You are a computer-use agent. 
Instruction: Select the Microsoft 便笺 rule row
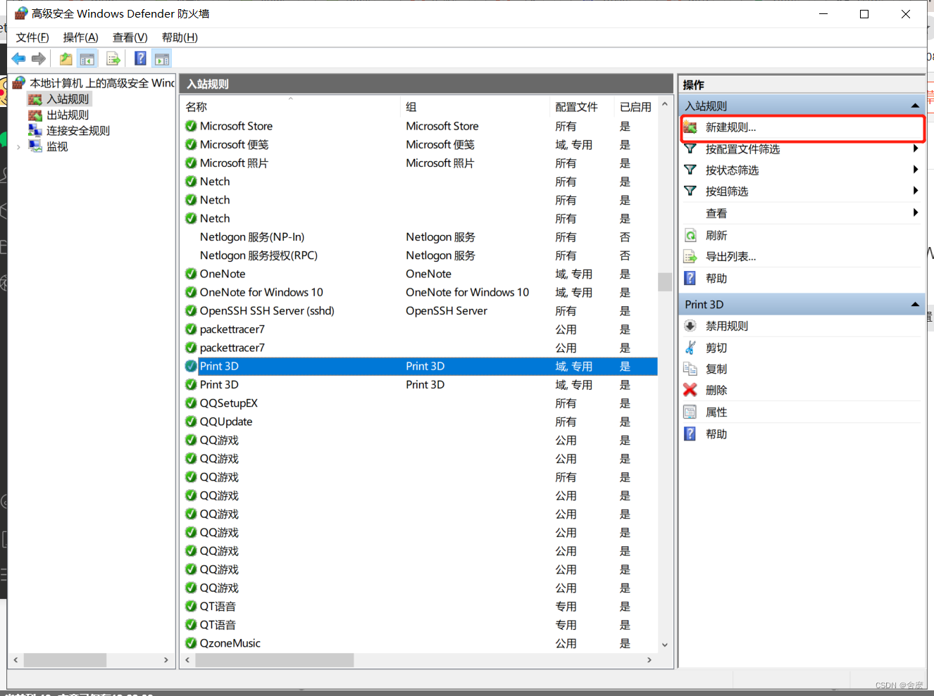point(419,144)
